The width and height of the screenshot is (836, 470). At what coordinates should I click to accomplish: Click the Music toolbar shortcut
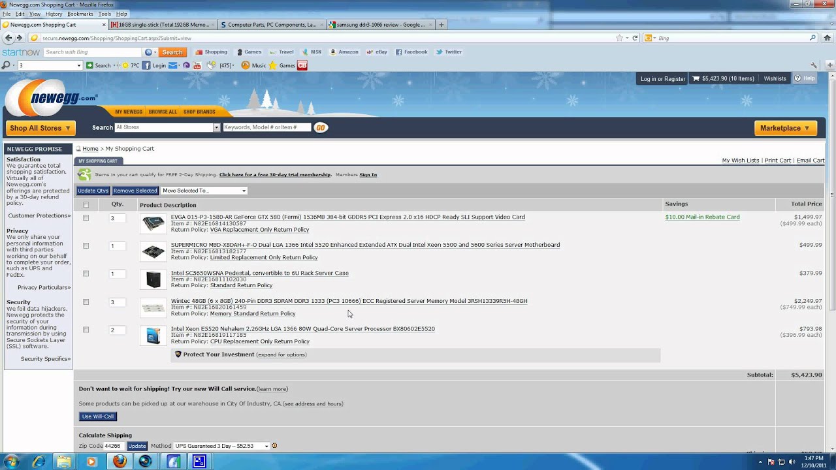point(253,65)
